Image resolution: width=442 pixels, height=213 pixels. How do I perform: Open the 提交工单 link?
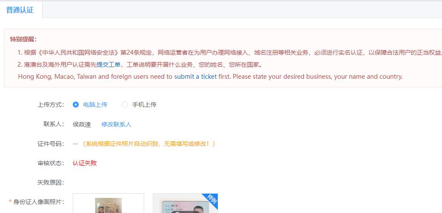[108, 65]
